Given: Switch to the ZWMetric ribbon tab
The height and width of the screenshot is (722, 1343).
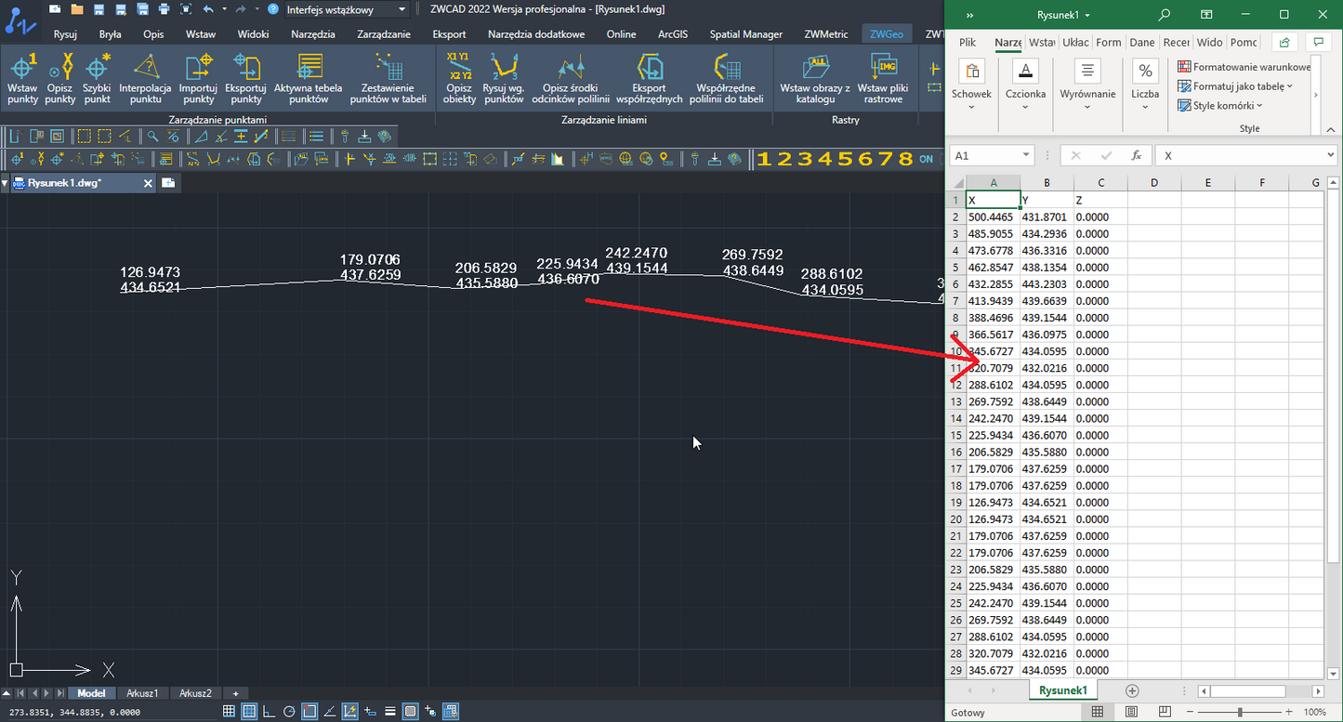Looking at the screenshot, I should click(826, 34).
